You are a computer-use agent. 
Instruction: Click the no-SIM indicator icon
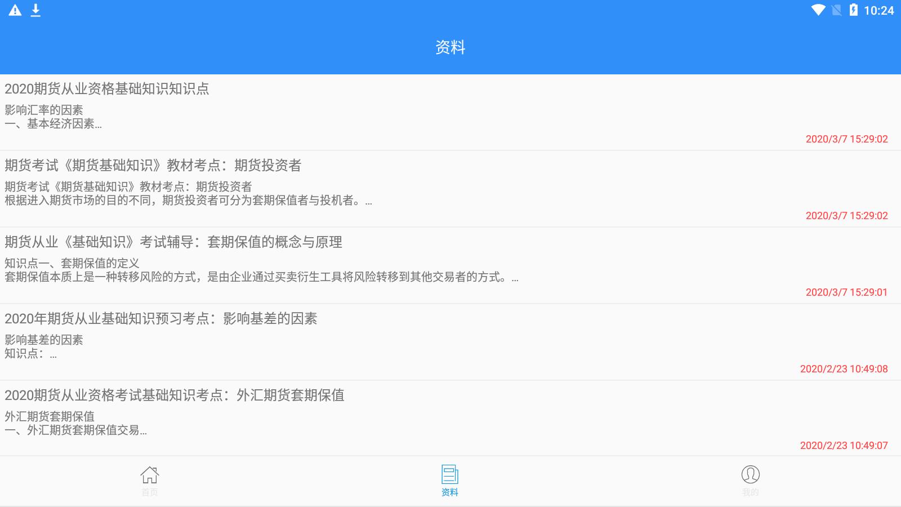(837, 9)
